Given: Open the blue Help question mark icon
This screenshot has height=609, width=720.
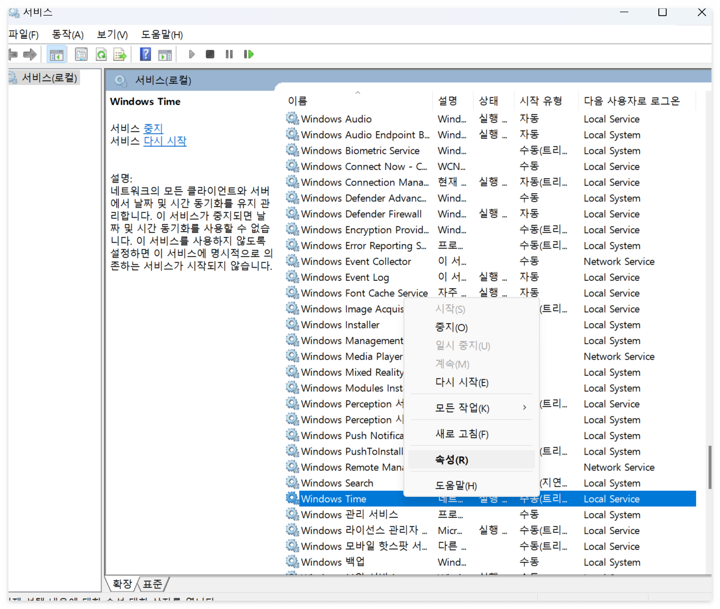Looking at the screenshot, I should tap(146, 54).
